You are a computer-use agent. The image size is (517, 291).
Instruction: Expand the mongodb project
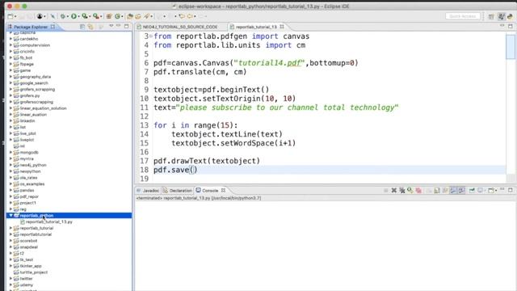coord(11,152)
